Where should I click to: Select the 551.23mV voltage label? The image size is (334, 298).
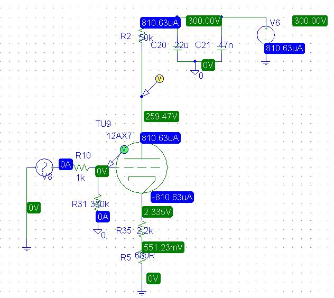click(163, 247)
